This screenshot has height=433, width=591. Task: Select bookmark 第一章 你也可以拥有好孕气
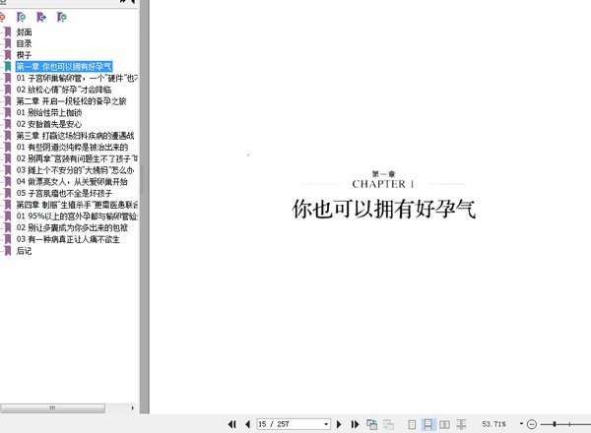(64, 67)
